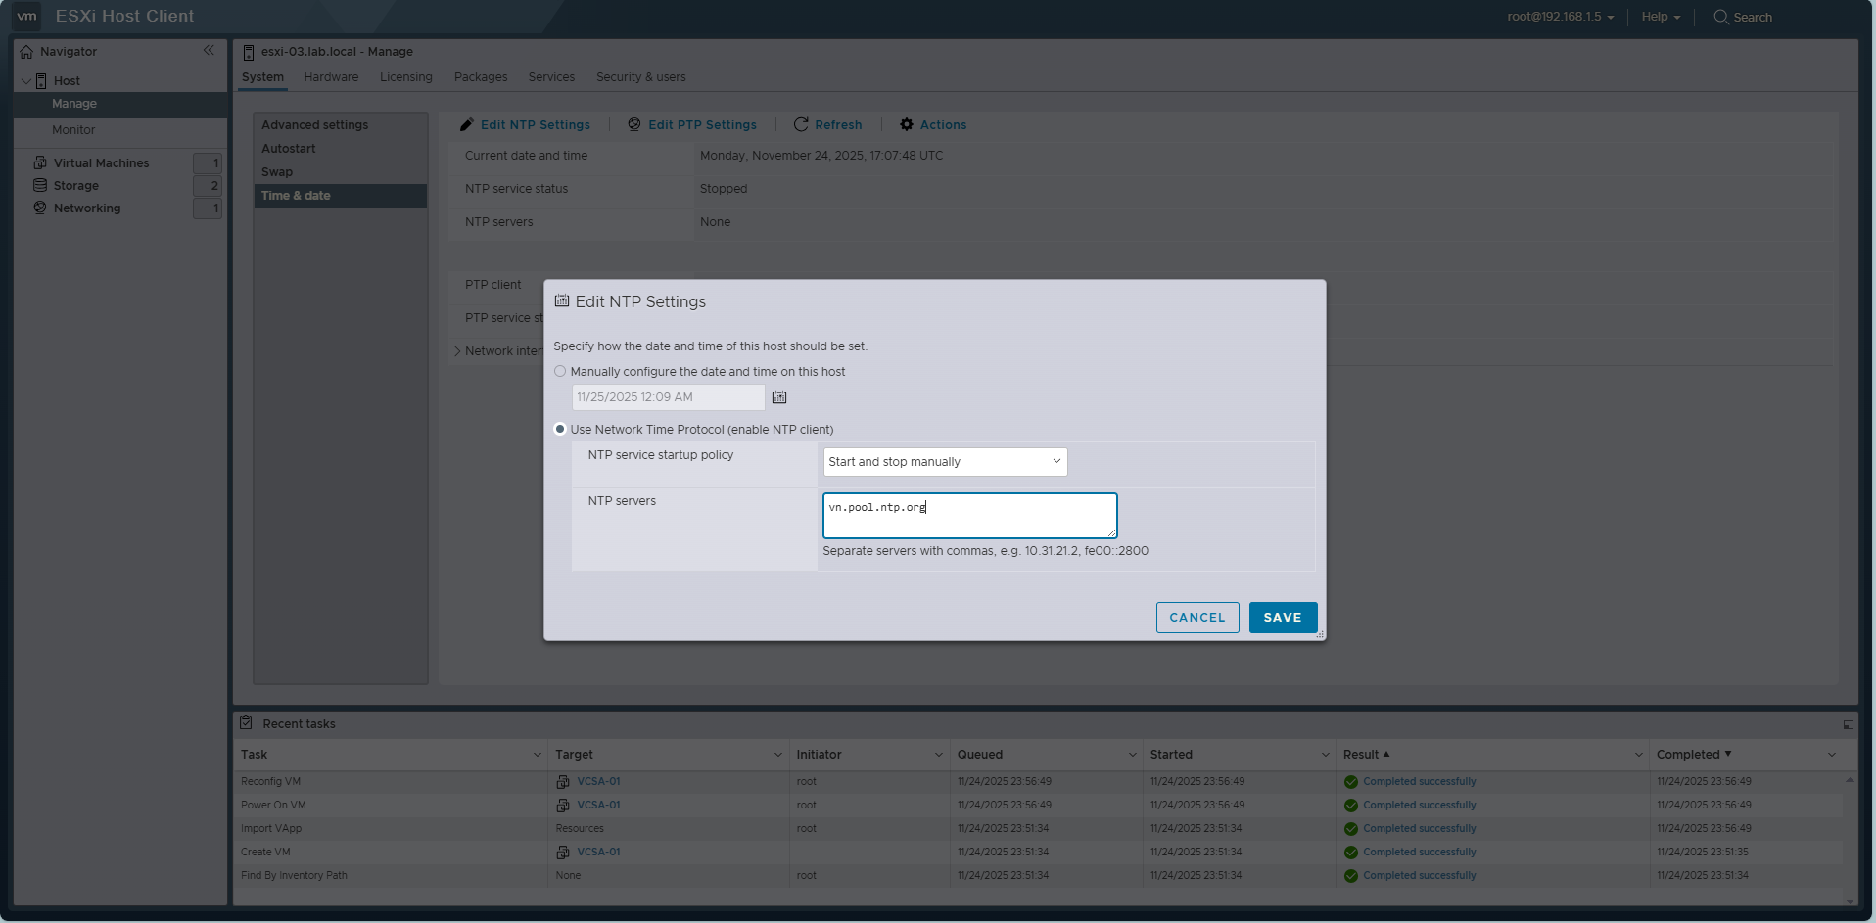Select the Edit NTP Settings pencil icon
The width and height of the screenshot is (1876, 923).
click(x=467, y=124)
